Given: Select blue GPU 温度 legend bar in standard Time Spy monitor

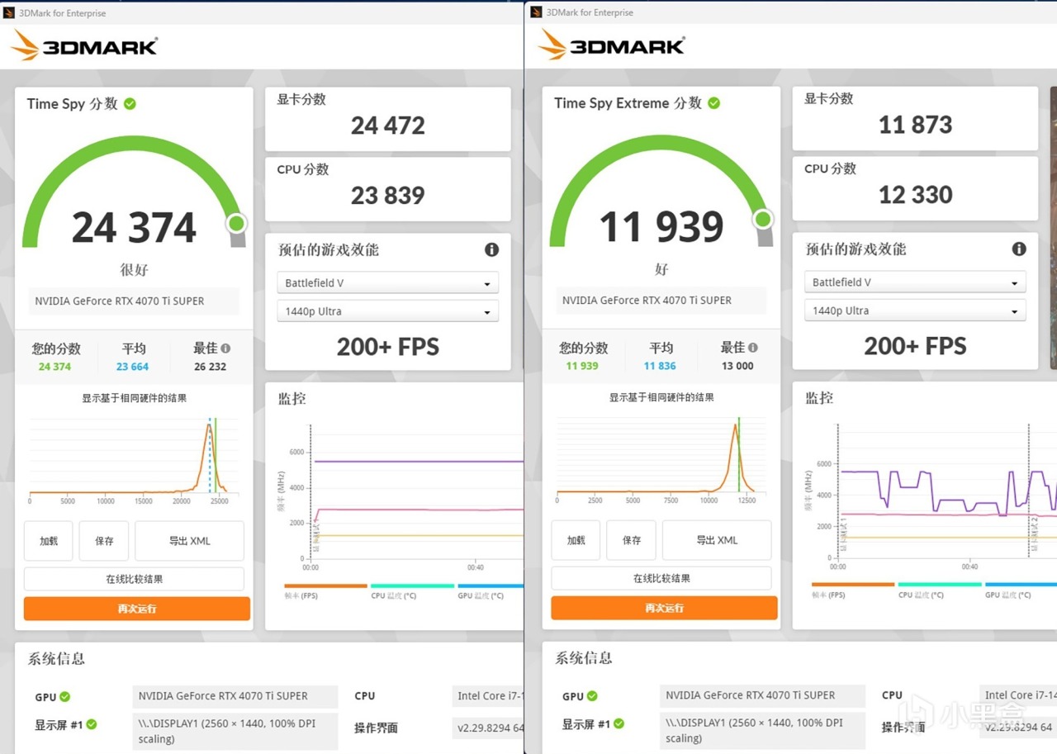Looking at the screenshot, I should [491, 586].
